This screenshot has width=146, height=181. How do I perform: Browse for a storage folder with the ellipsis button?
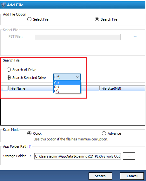pyautogui.click(x=129, y=156)
